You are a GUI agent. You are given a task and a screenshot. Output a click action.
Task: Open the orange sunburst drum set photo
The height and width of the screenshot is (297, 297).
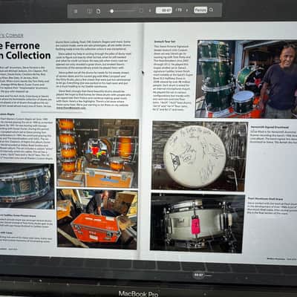coord(98,153)
